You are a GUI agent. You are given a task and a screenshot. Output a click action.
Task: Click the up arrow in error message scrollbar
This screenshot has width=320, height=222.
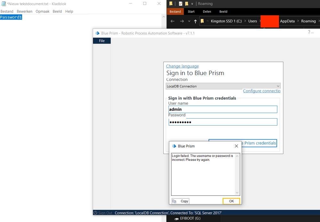237,156
